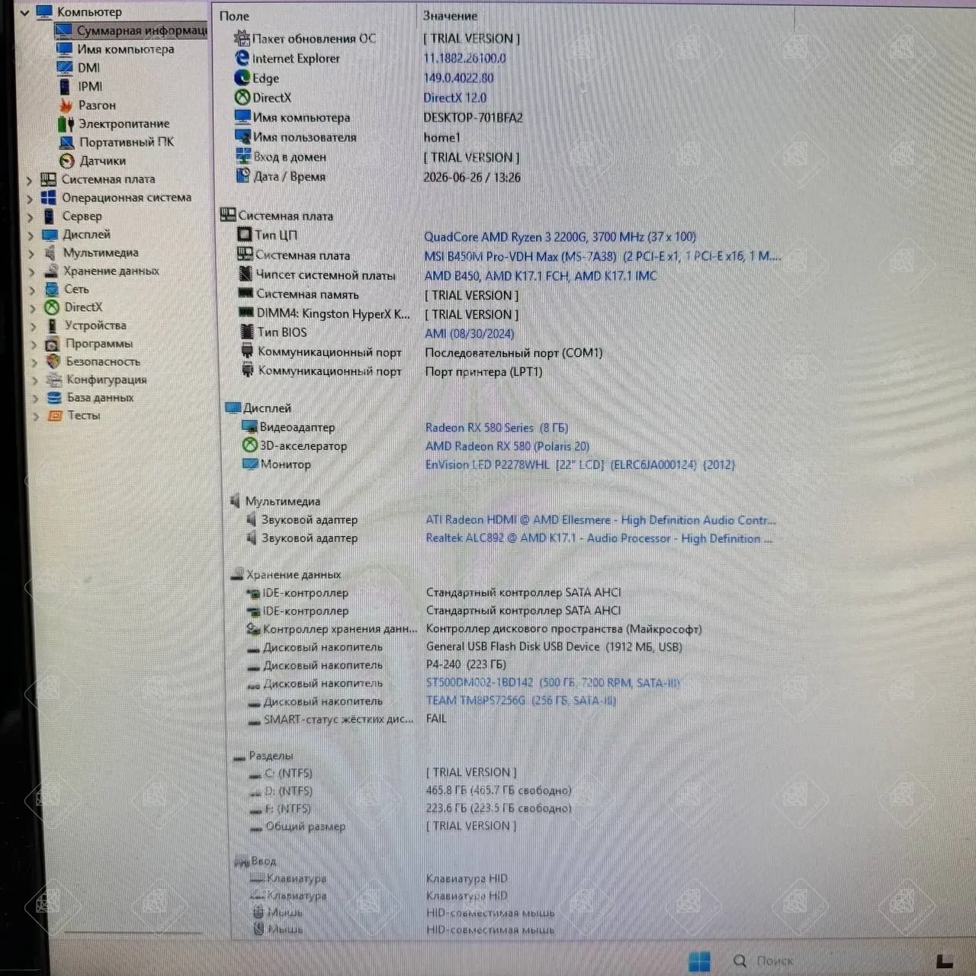Click the Значение column header
Image resolution: width=976 pixels, height=976 pixels.
pos(450,16)
